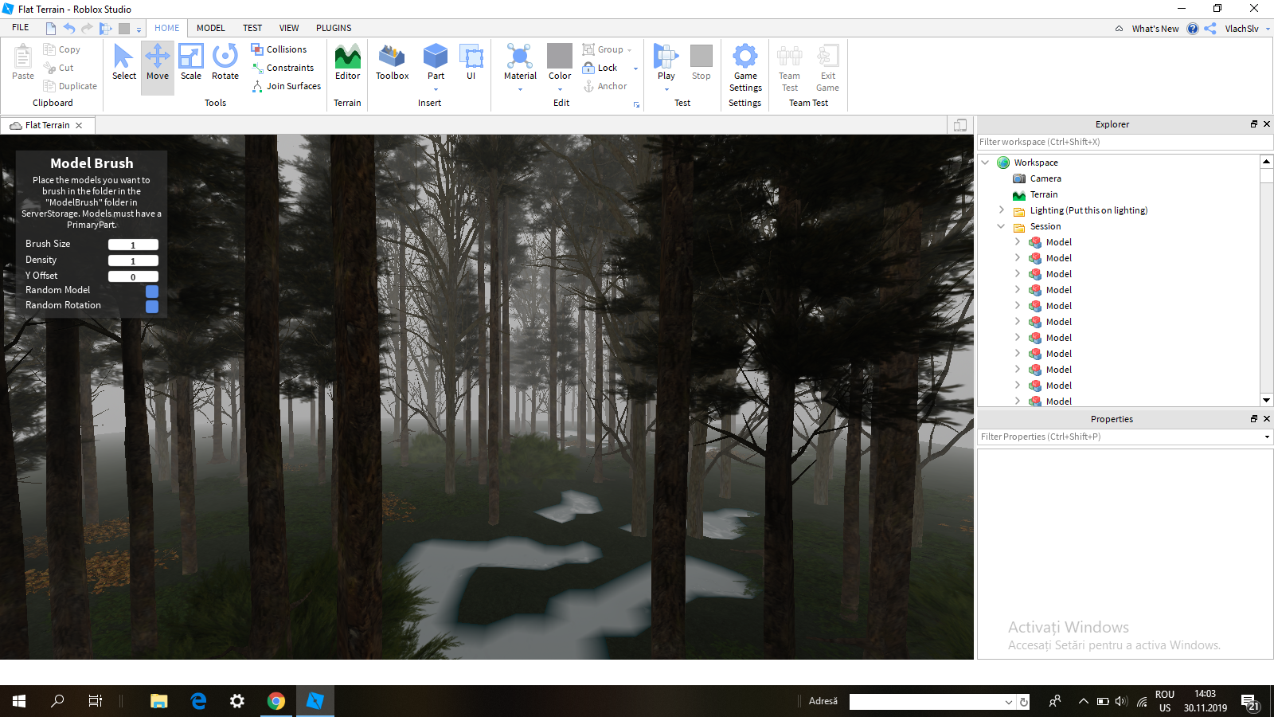This screenshot has width=1274, height=717.
Task: Toggle Random Model in Model Brush panel
Action: pos(152,292)
